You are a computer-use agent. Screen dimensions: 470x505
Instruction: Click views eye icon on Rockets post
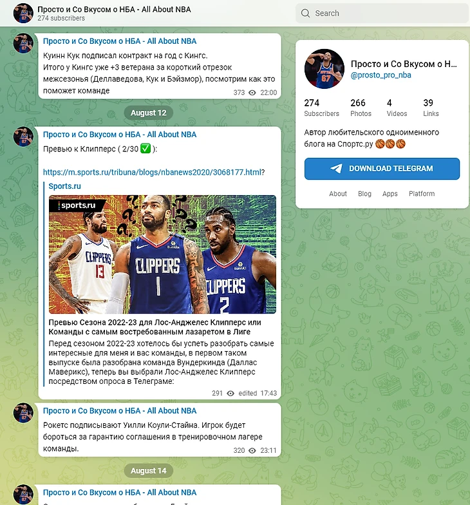pyautogui.click(x=252, y=451)
